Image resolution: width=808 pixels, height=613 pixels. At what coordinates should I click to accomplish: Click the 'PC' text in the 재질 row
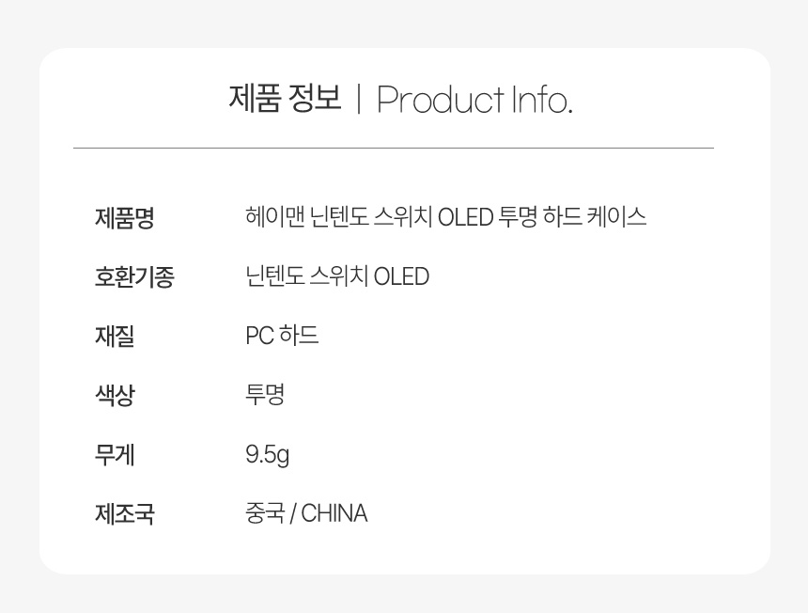coord(259,336)
